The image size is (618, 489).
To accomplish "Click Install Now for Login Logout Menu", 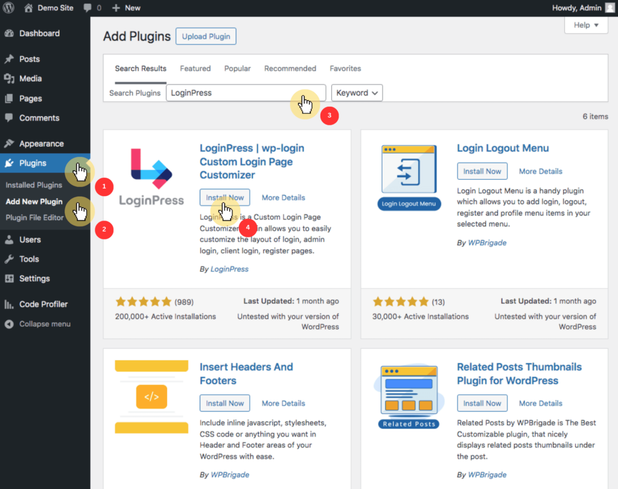I will pyautogui.click(x=482, y=171).
